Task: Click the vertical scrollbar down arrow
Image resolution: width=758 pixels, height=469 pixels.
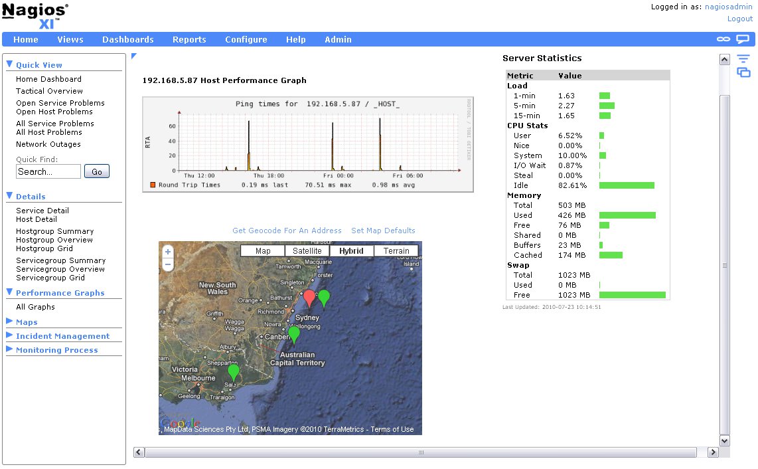Action: pyautogui.click(x=724, y=440)
